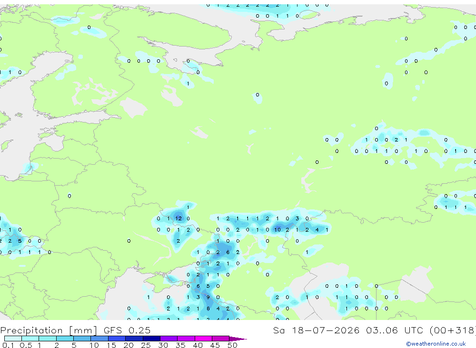Click the precipitation value 10 on the map
Image resolution: width=476 pixels, height=348 pixels.
pyautogui.click(x=277, y=230)
